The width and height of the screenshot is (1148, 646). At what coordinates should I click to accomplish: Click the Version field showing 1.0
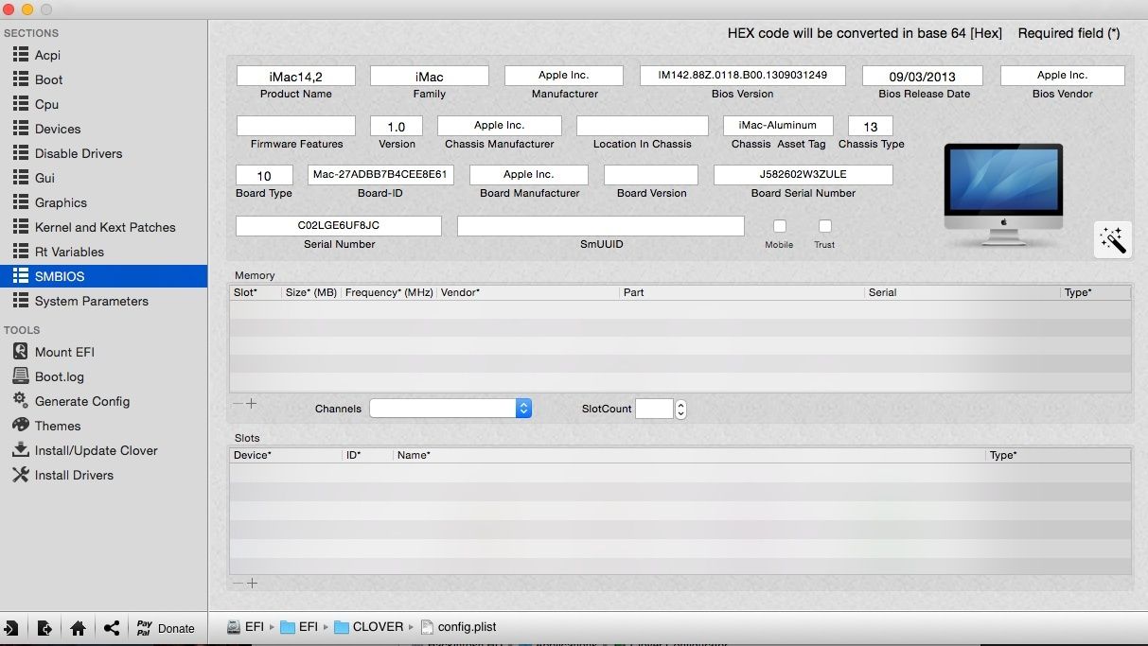[x=397, y=126]
